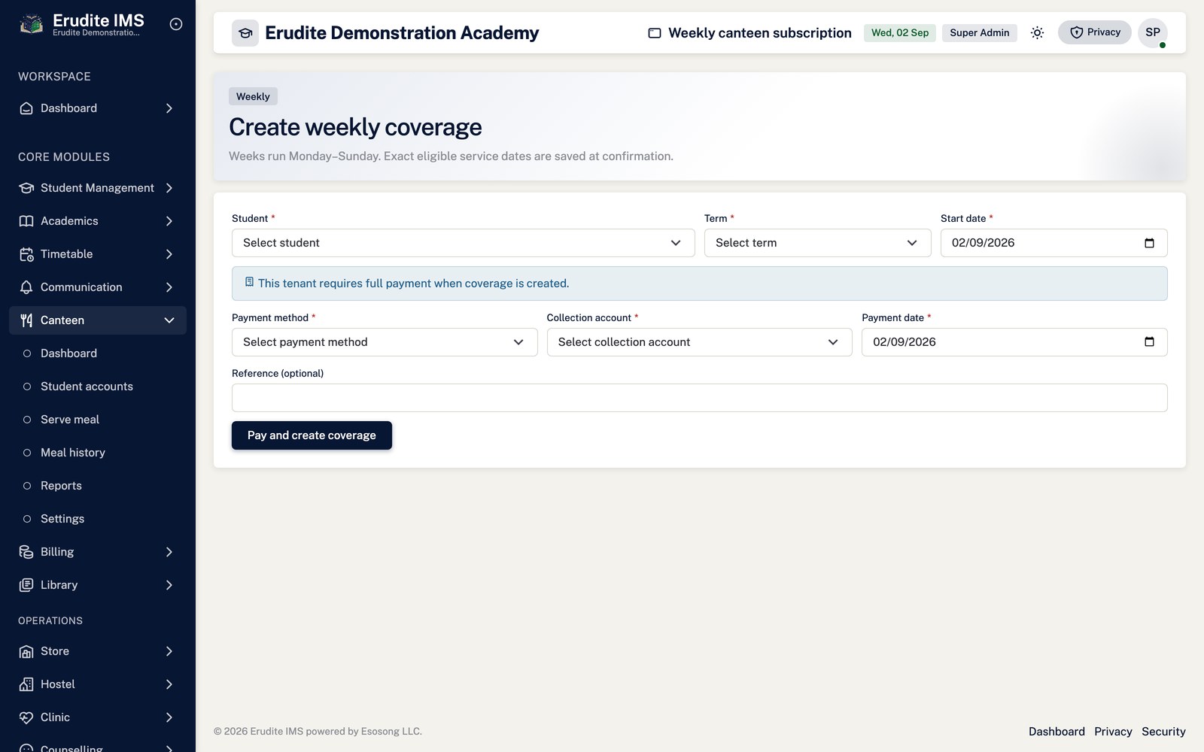Screen dimensions: 1204x752
Task: Expand the Timetable chevron
Action: (x=169, y=254)
